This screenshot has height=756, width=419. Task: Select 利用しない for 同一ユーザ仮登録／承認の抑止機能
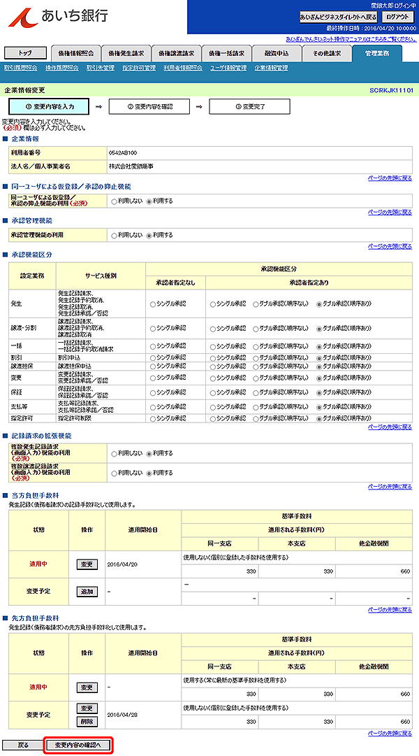pyautogui.click(x=114, y=201)
